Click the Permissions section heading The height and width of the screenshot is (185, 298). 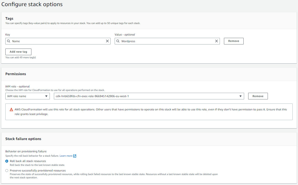pos(16,74)
